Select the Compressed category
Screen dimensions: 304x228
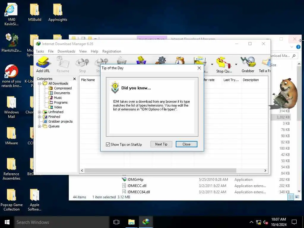tap(63, 88)
